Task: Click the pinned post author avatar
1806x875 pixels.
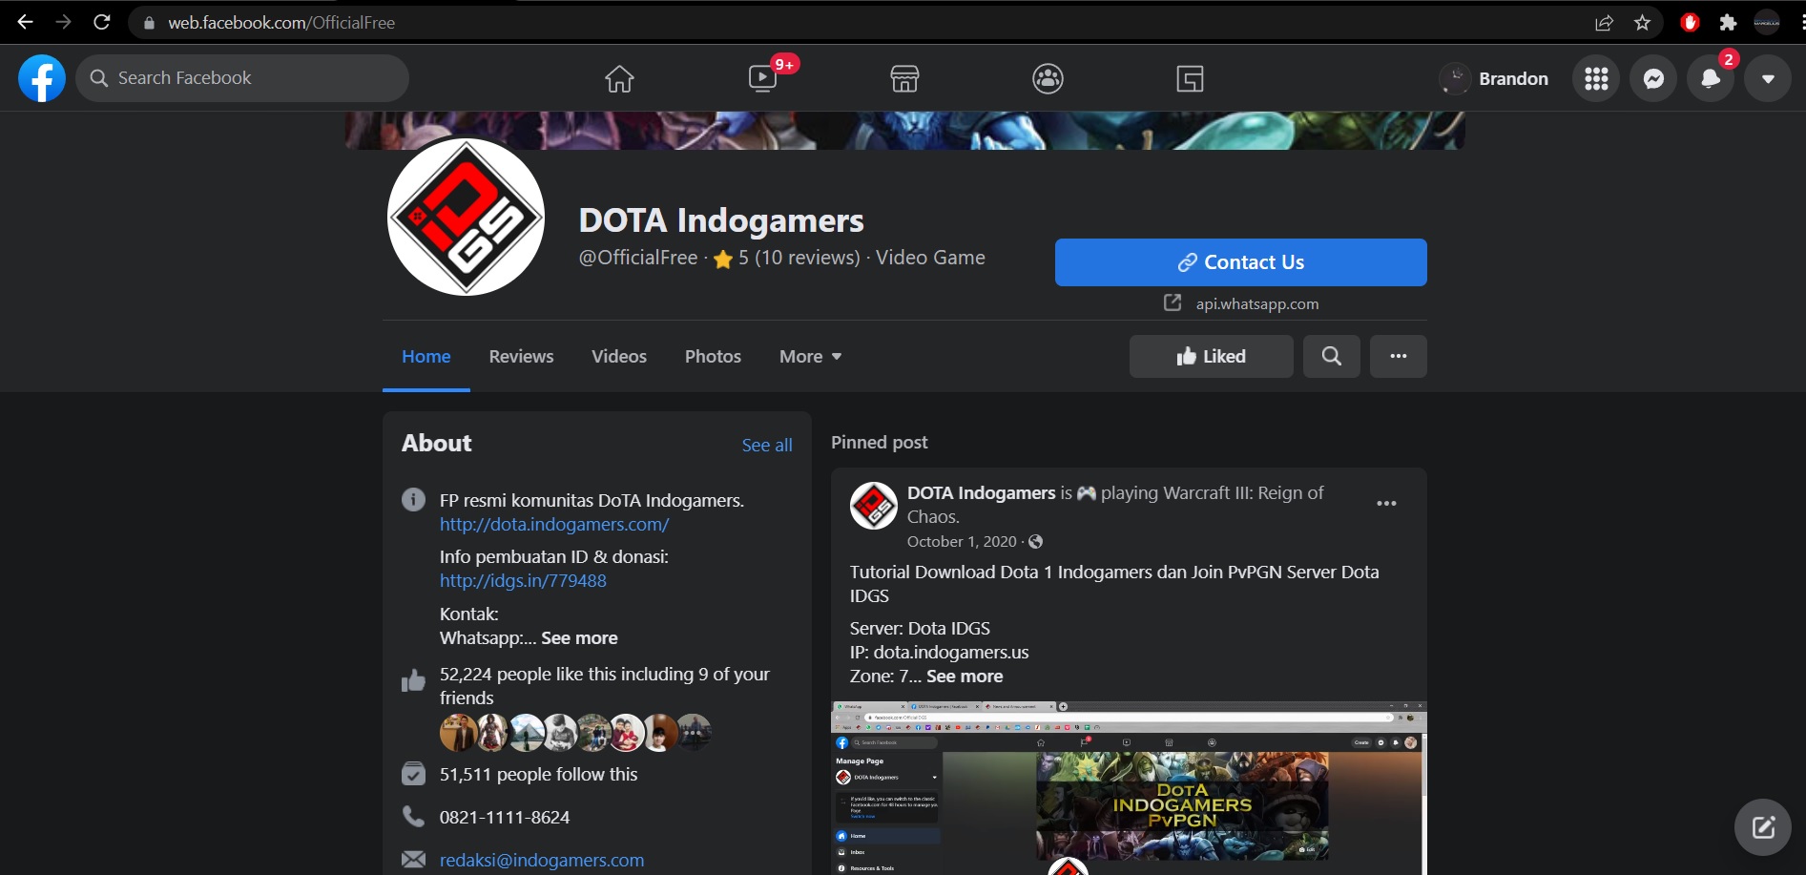Action: pos(874,506)
